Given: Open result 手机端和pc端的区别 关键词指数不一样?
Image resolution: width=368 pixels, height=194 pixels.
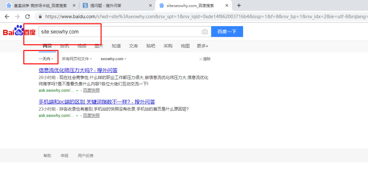Looking at the screenshot, I should tap(97, 102).
